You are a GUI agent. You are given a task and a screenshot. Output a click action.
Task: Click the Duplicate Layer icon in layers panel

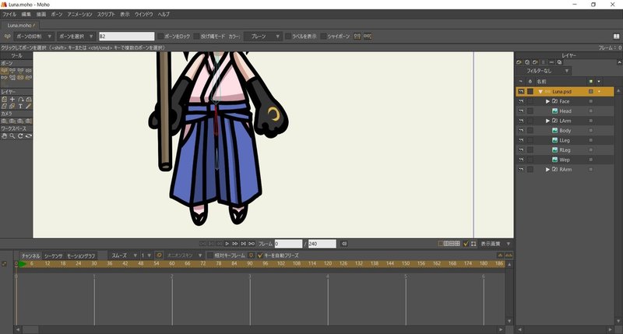527,62
